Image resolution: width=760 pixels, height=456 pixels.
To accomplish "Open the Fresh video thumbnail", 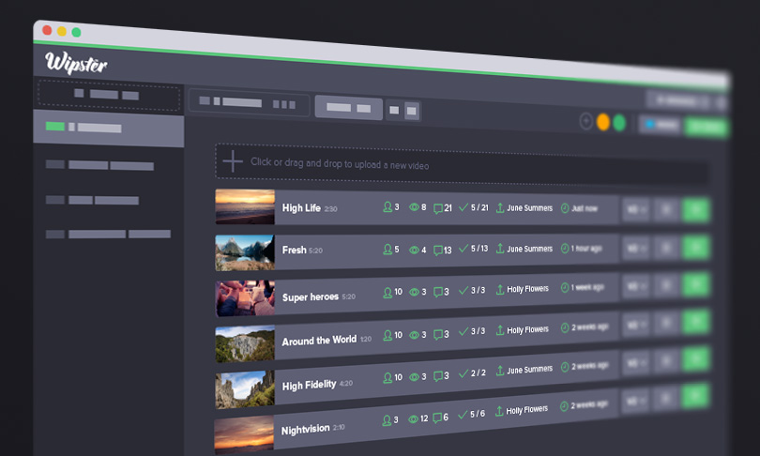I will [x=245, y=252].
